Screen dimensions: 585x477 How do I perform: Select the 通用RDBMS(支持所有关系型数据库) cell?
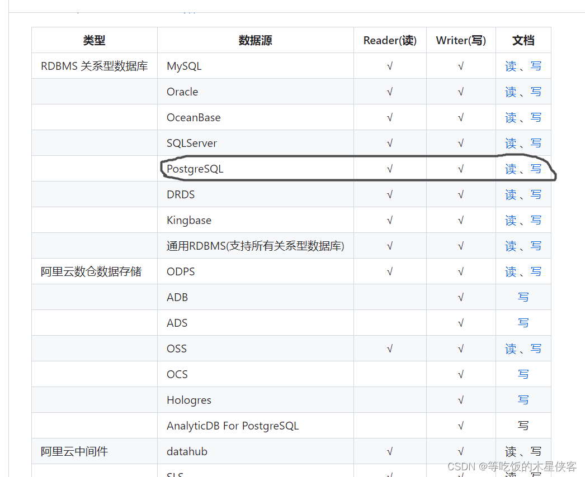[x=256, y=246]
